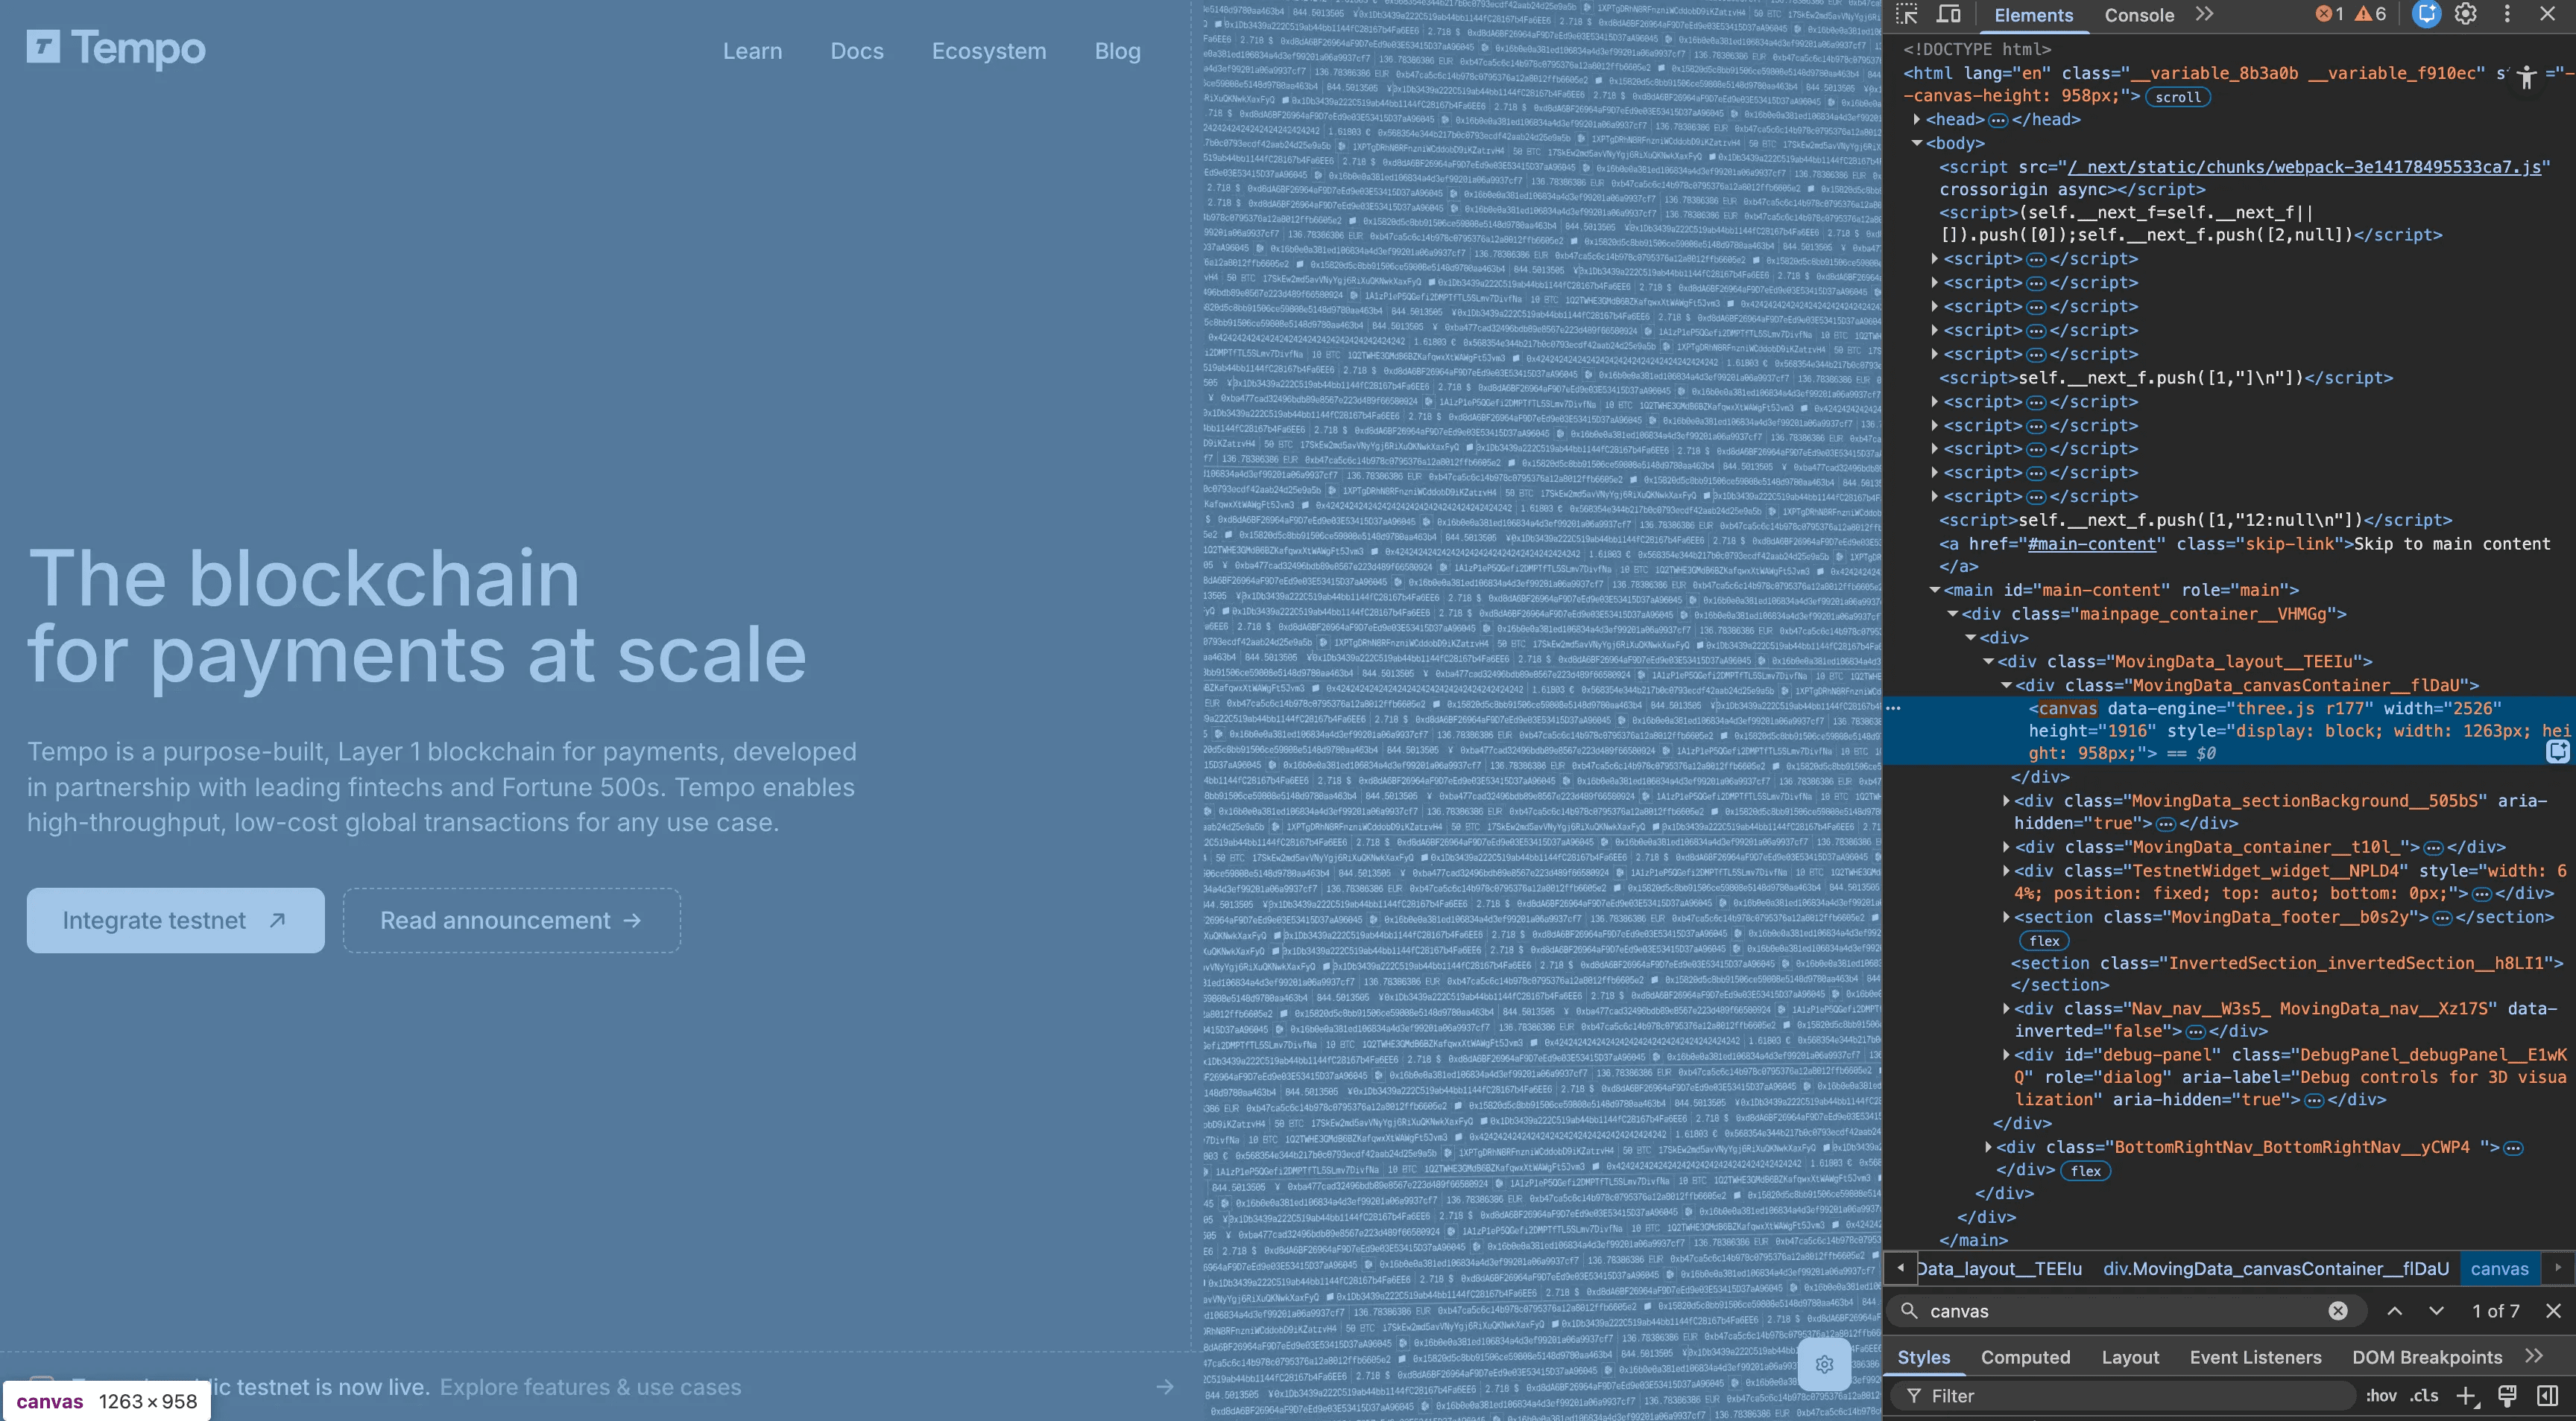Open DevTools three-dot customize menu

click(2507, 14)
